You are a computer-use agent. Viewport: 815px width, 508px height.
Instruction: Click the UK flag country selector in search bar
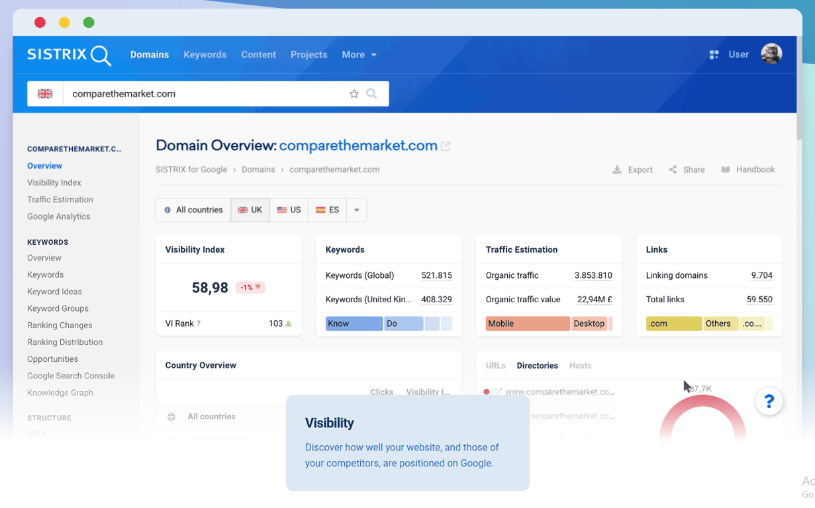click(45, 94)
